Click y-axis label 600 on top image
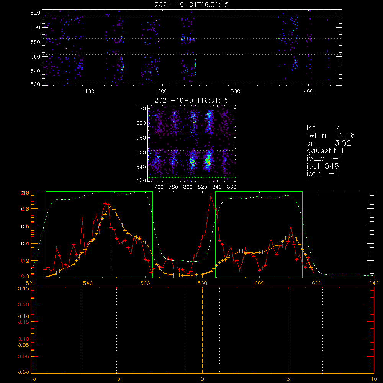This screenshot has width=383, height=383. [35, 27]
